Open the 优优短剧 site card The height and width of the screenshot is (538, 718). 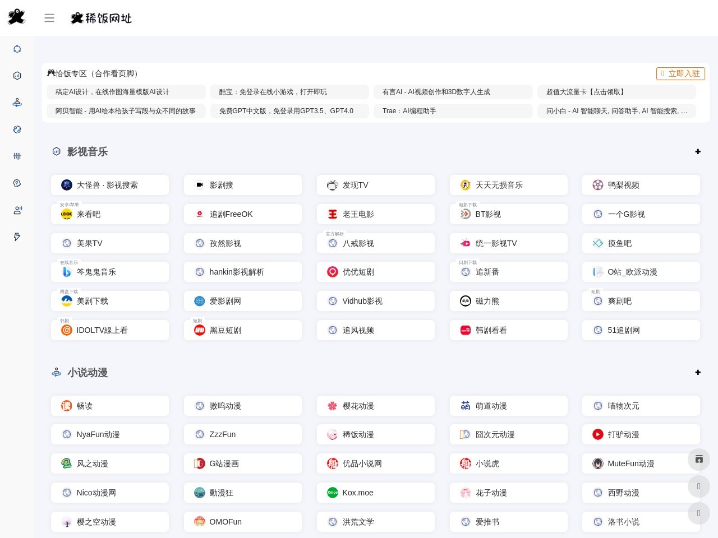pyautogui.click(x=376, y=272)
